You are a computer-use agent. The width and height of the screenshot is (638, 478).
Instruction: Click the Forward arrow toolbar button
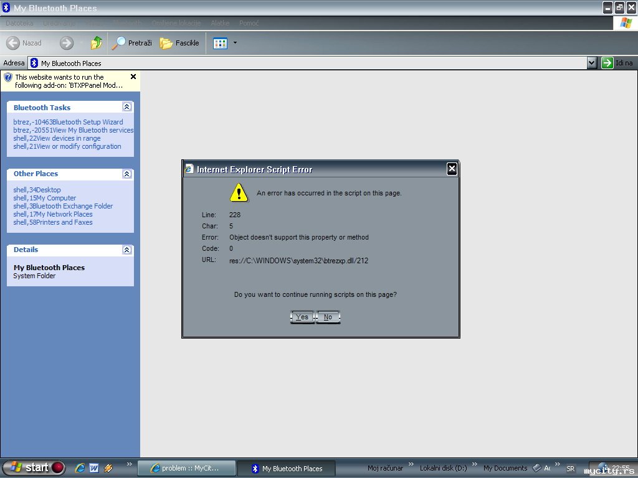pos(67,43)
